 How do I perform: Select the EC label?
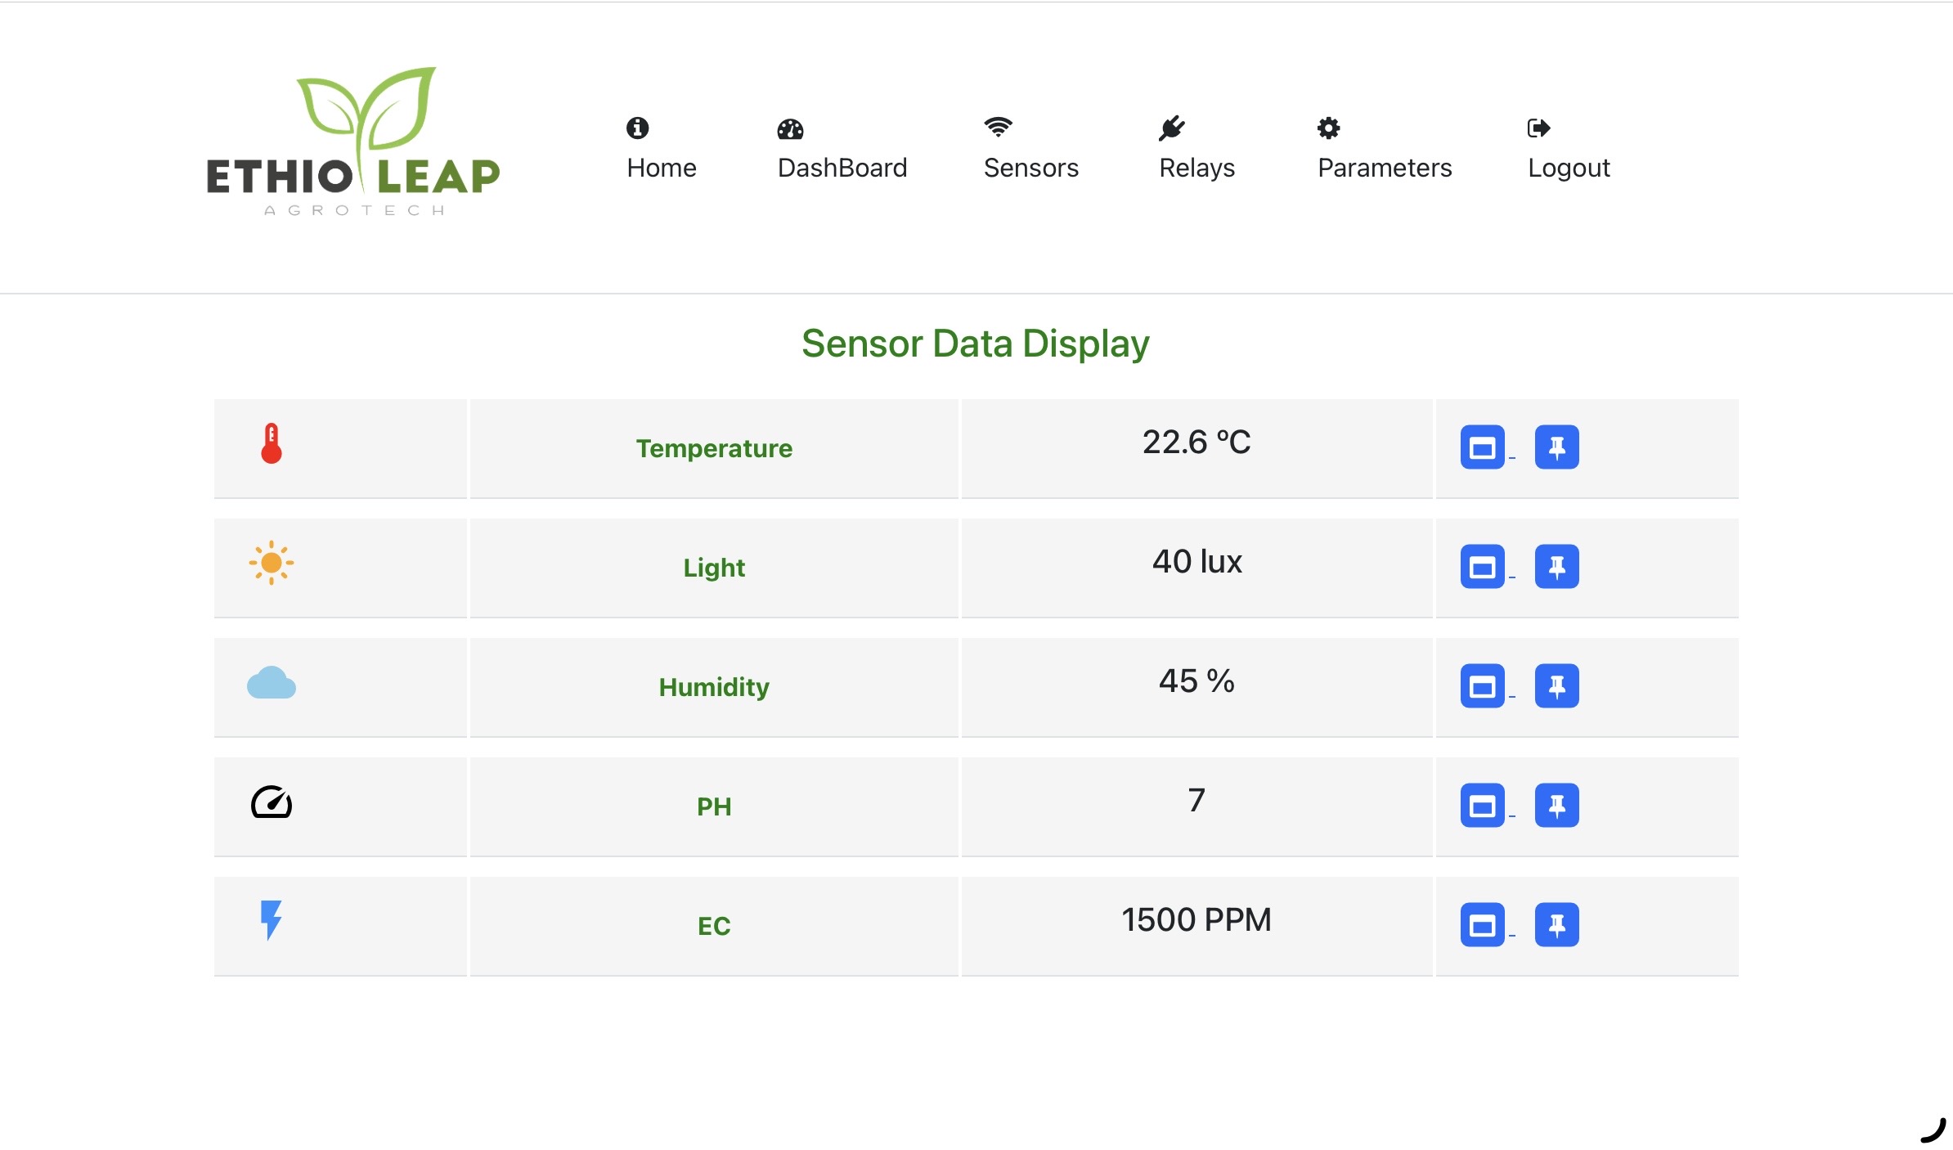pyautogui.click(x=714, y=926)
